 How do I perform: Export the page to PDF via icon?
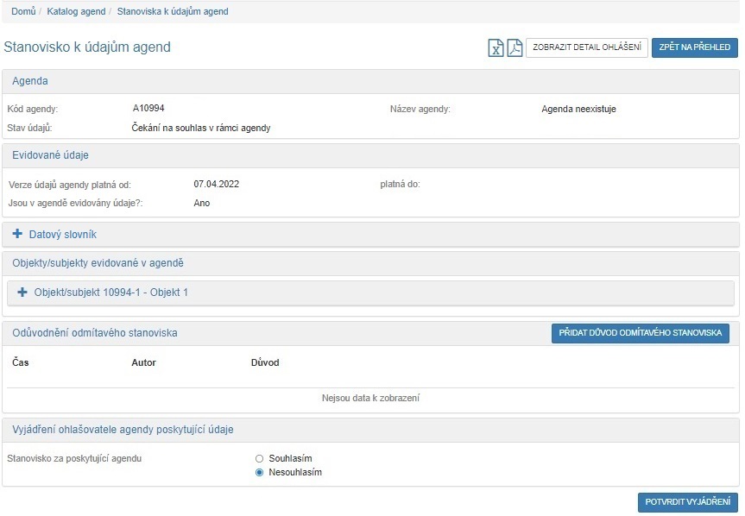point(515,47)
